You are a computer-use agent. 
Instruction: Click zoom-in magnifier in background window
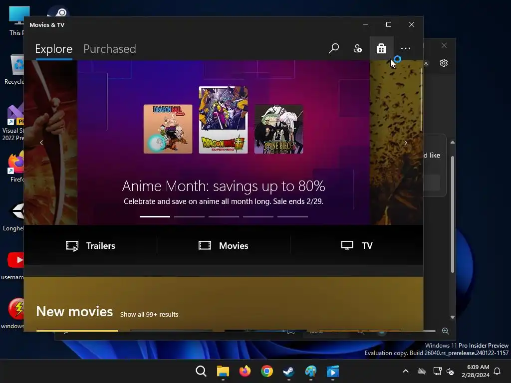445,331
